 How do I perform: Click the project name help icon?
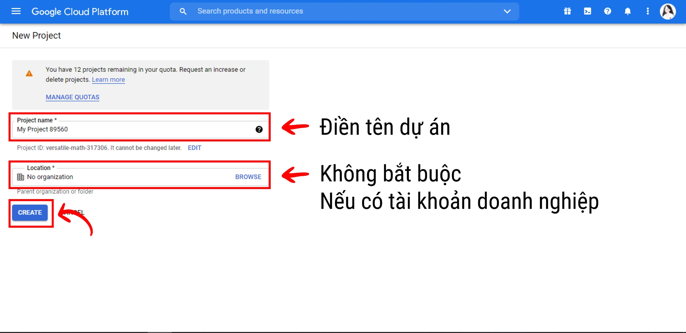259,129
